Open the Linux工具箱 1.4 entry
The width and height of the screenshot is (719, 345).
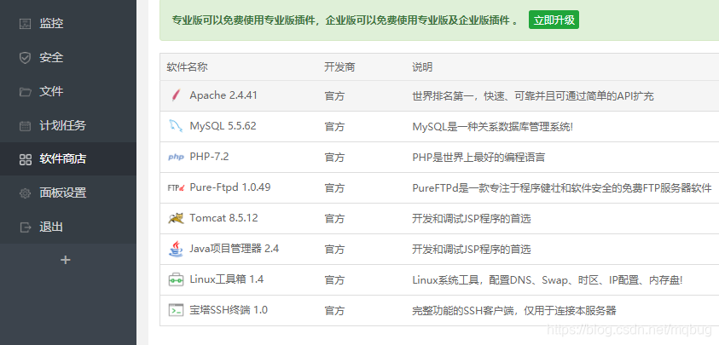point(227,279)
